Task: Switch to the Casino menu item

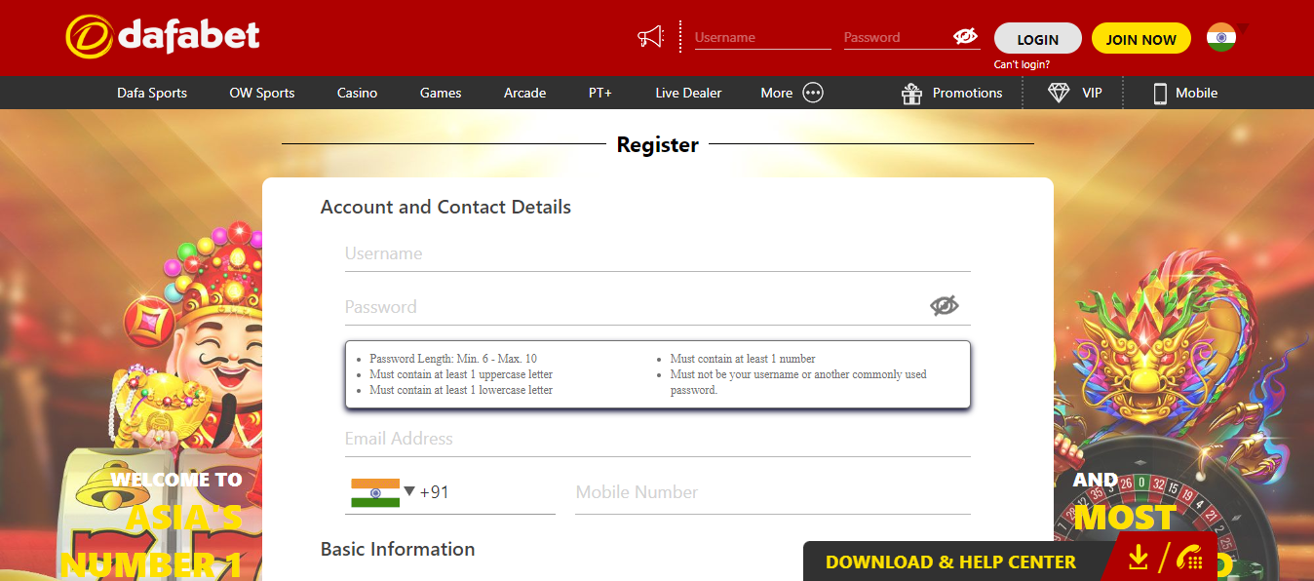Action: click(x=357, y=92)
